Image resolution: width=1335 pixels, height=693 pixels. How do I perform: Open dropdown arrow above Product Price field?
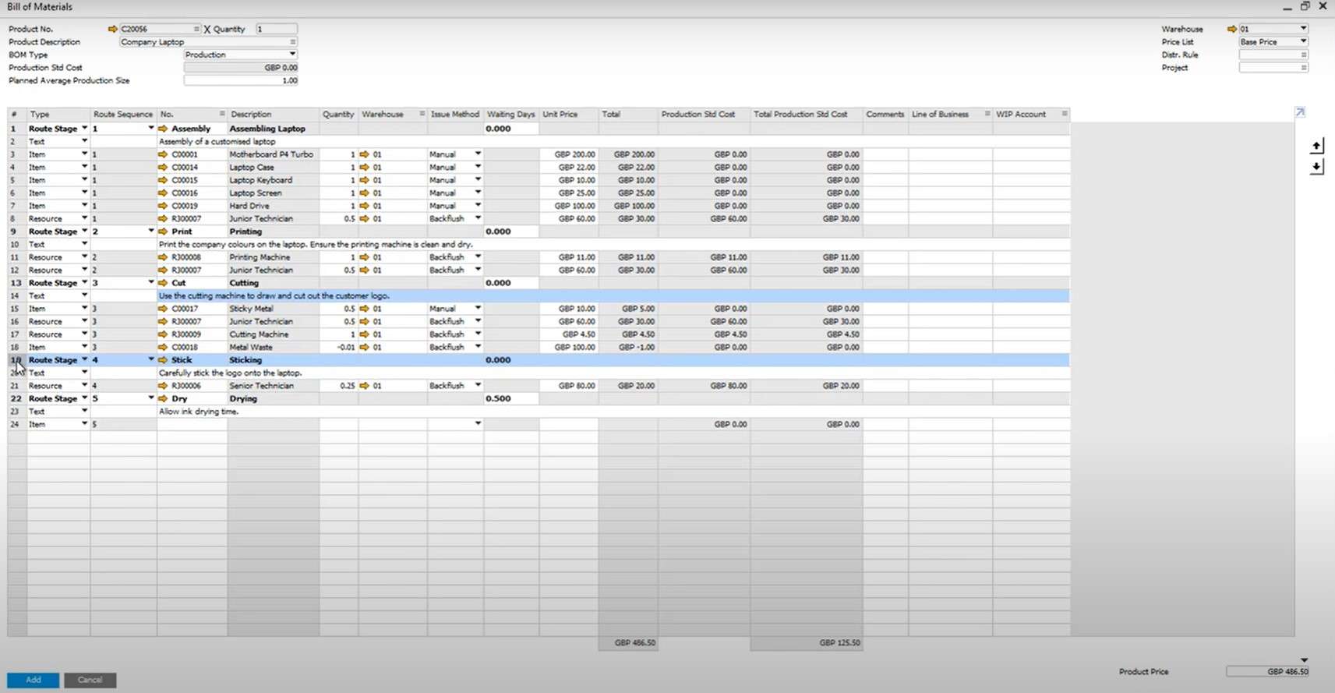tap(1304, 660)
